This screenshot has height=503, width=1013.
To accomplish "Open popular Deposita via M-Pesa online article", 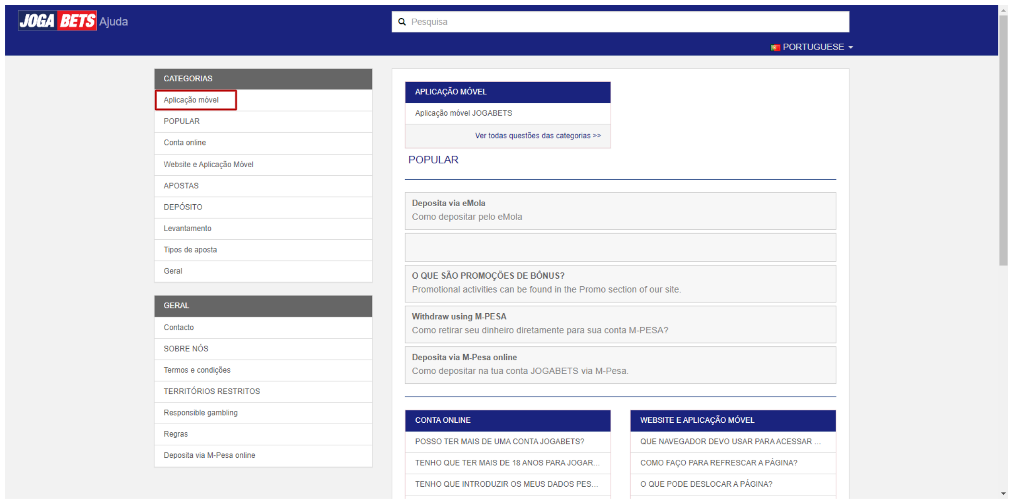I will click(620, 365).
